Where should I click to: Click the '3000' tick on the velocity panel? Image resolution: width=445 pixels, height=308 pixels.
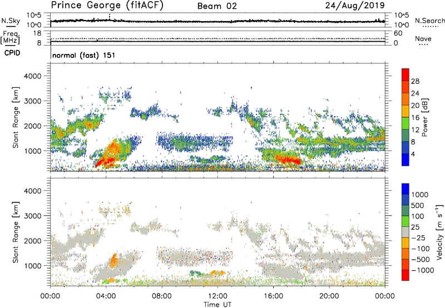click(32, 216)
